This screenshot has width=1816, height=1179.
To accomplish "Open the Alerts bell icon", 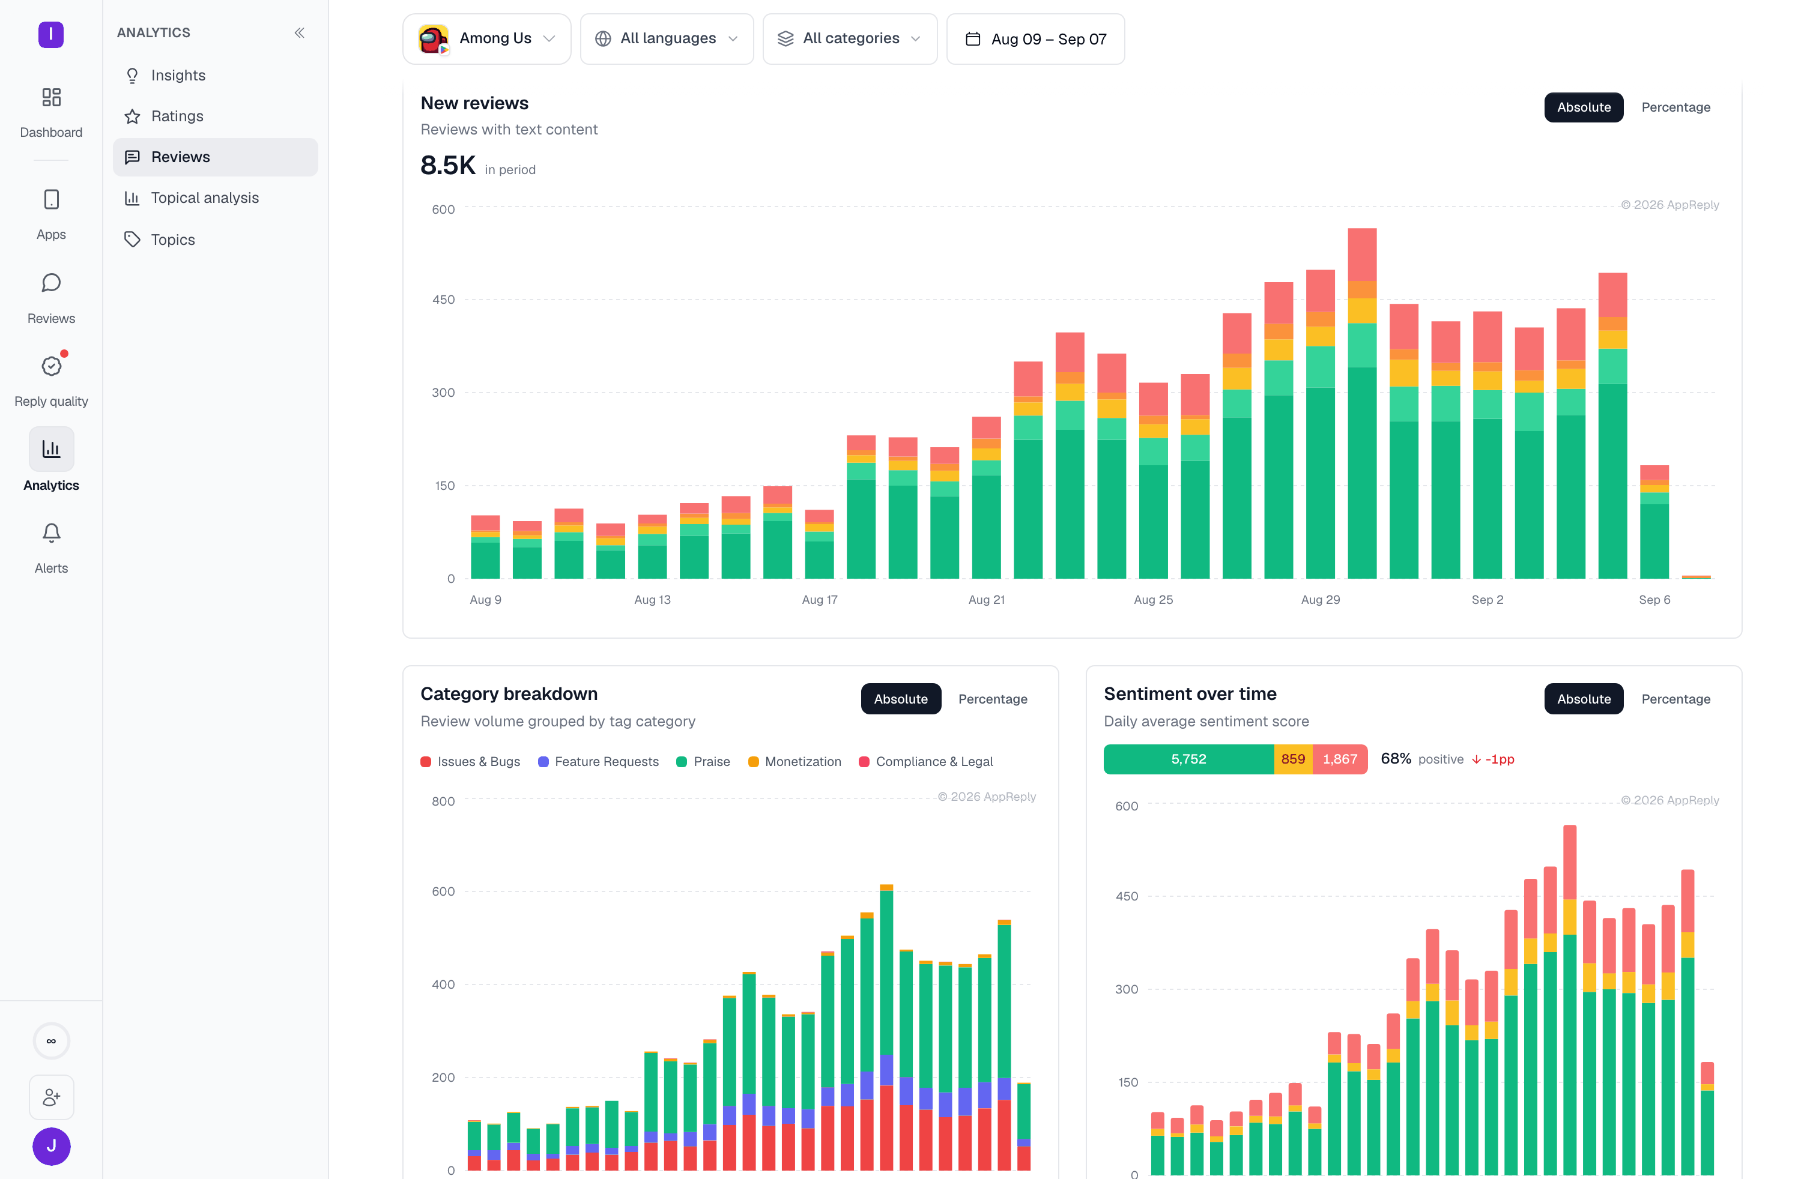I will [x=51, y=533].
